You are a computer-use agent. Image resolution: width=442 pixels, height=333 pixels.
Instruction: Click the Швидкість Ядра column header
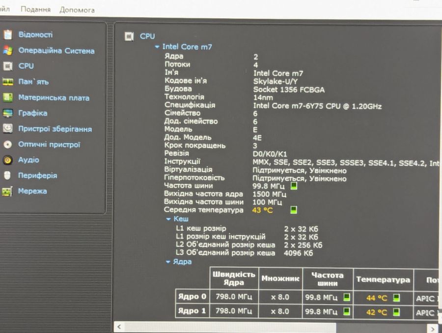pos(234,278)
